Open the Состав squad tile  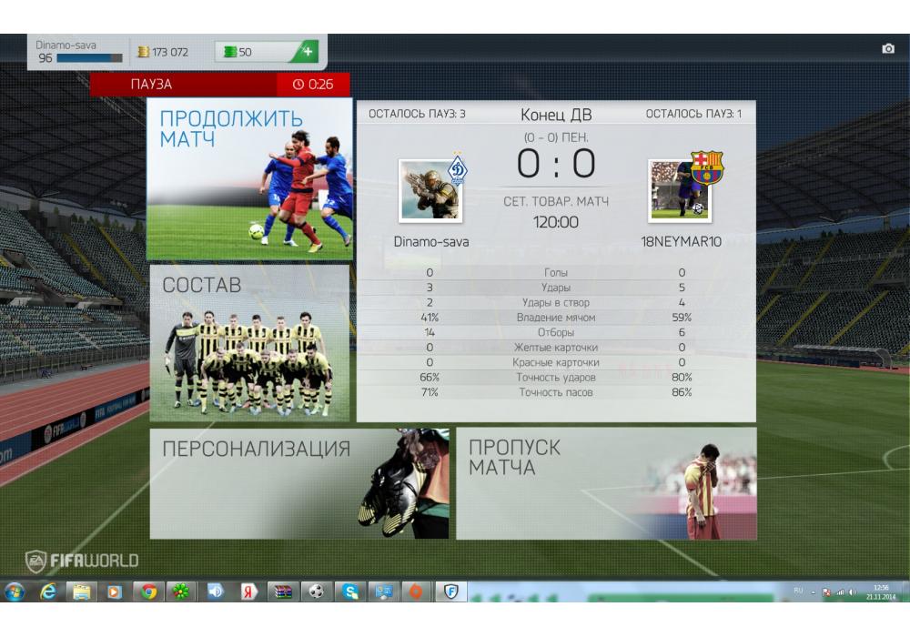(249, 344)
